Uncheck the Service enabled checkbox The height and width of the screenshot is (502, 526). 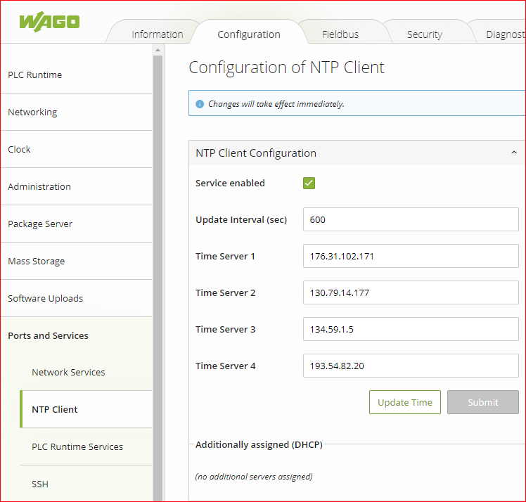(309, 184)
